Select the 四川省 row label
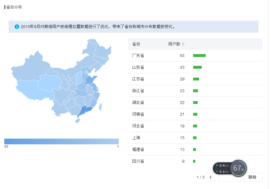 tap(138, 161)
